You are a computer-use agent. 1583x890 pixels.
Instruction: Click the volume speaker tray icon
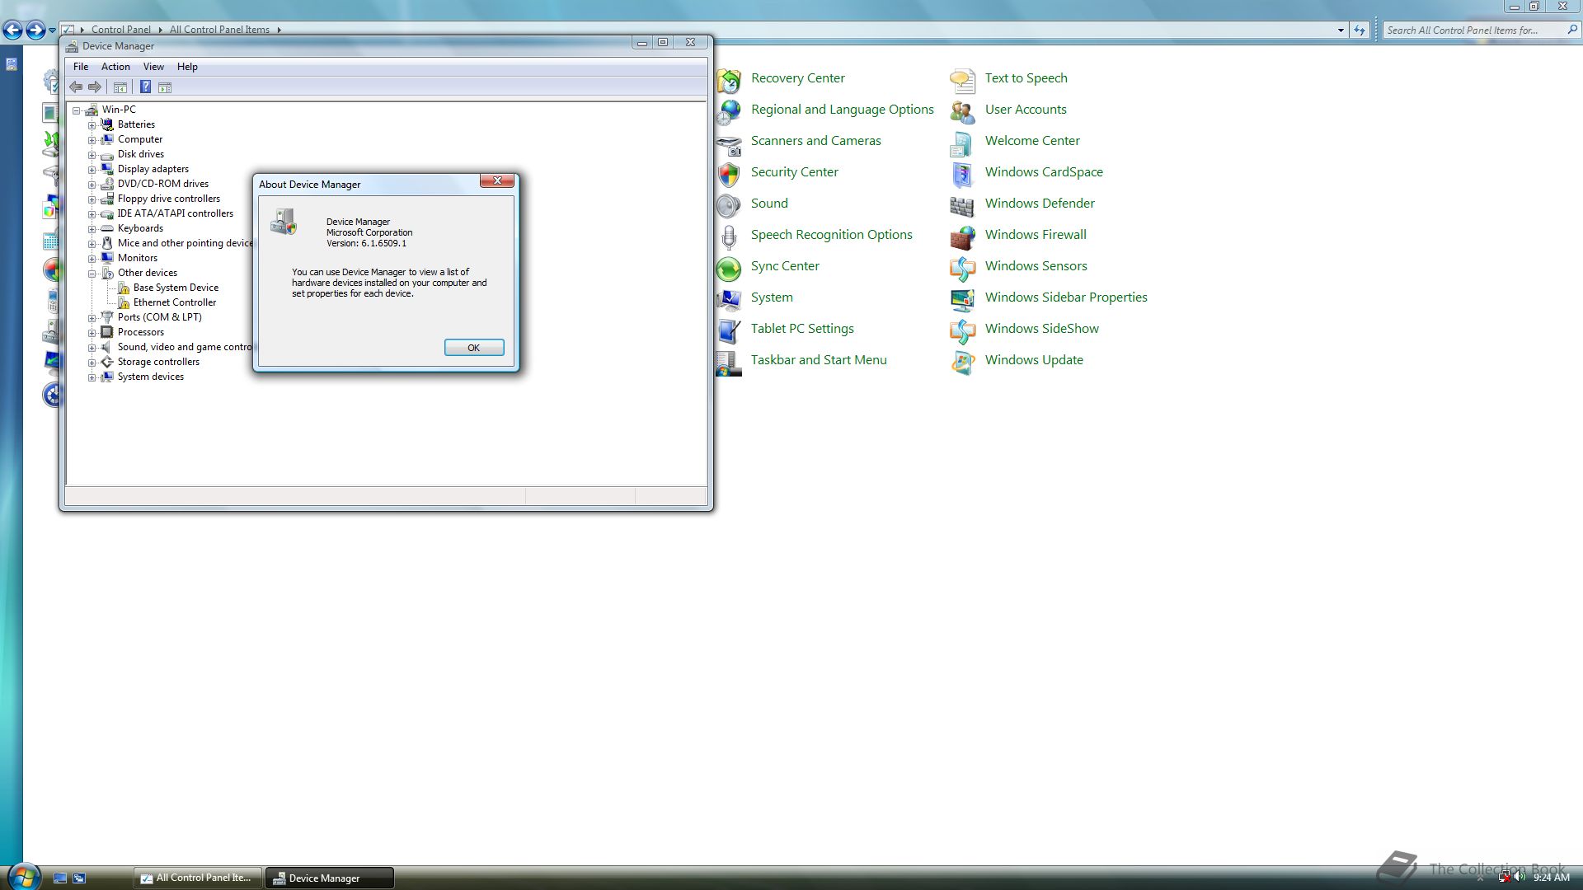tap(1520, 878)
